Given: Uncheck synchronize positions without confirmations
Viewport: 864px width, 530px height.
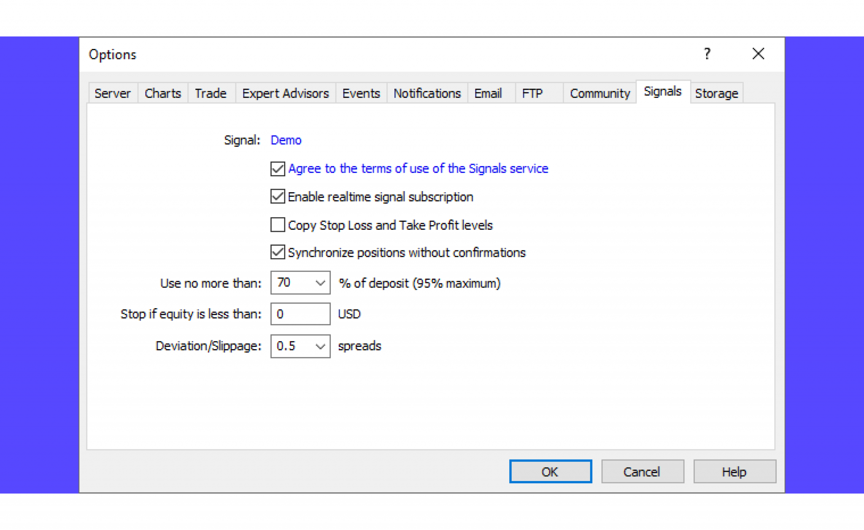Looking at the screenshot, I should [277, 253].
